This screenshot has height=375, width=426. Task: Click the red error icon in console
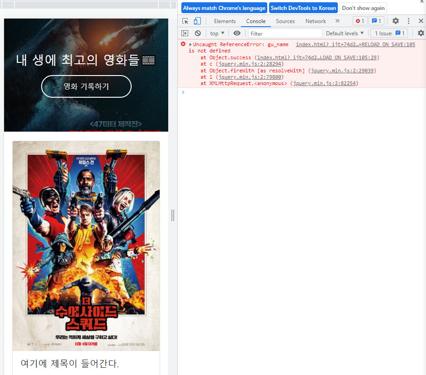tap(184, 44)
